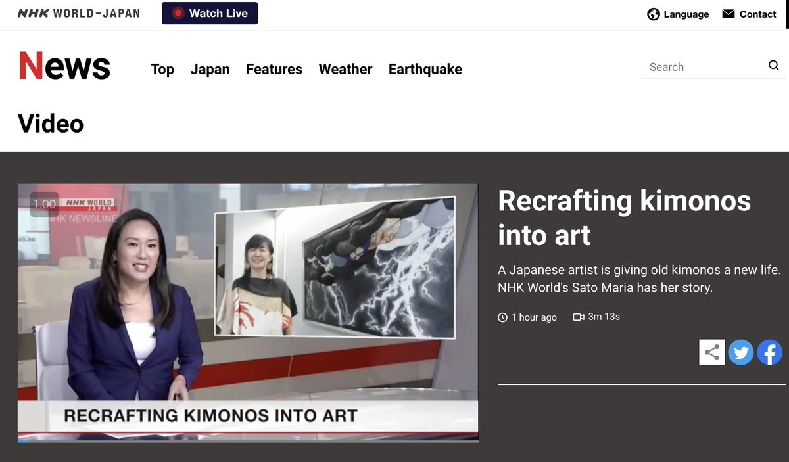Click the search magnifier icon
The image size is (789, 462).
[x=774, y=65]
